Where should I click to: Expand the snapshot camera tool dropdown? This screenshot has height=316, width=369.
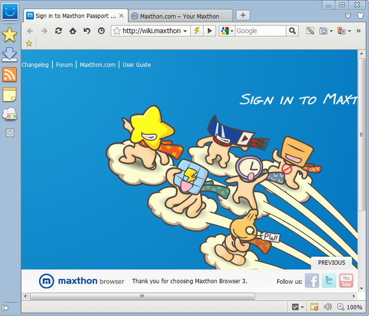click(332, 31)
